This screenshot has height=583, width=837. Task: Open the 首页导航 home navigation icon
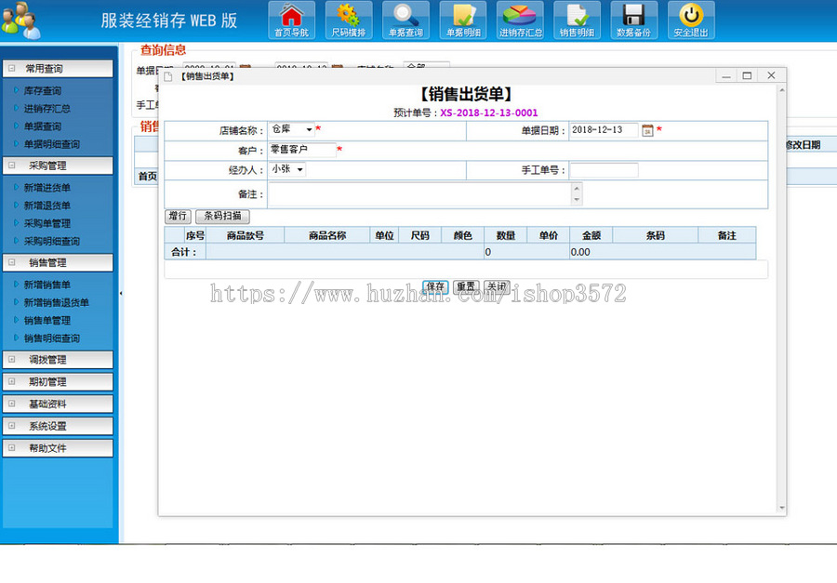click(289, 19)
